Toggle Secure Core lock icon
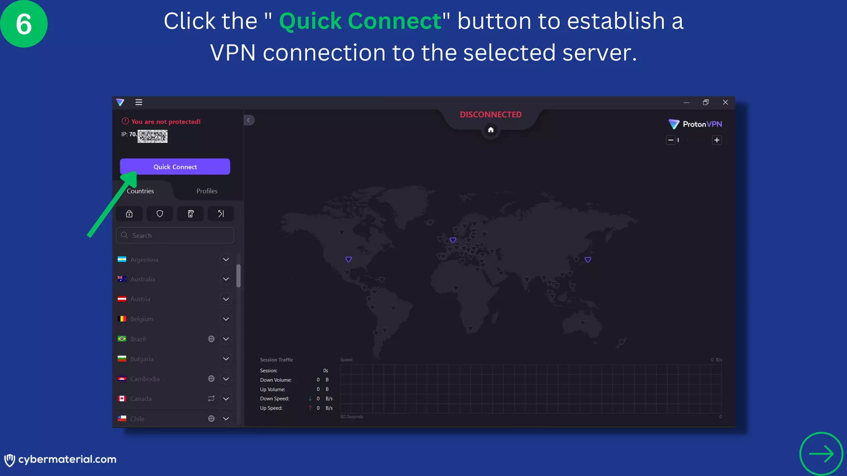 tap(129, 214)
